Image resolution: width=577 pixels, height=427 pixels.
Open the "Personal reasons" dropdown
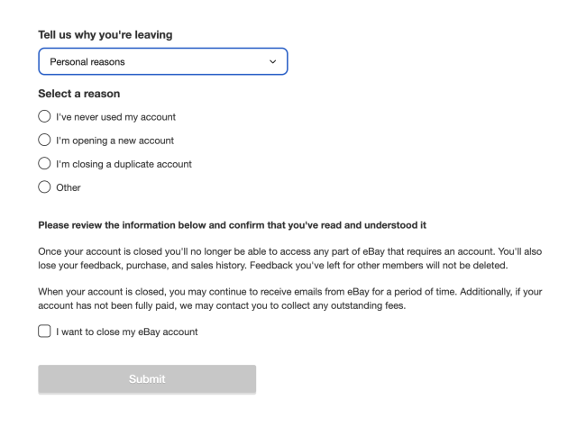162,61
